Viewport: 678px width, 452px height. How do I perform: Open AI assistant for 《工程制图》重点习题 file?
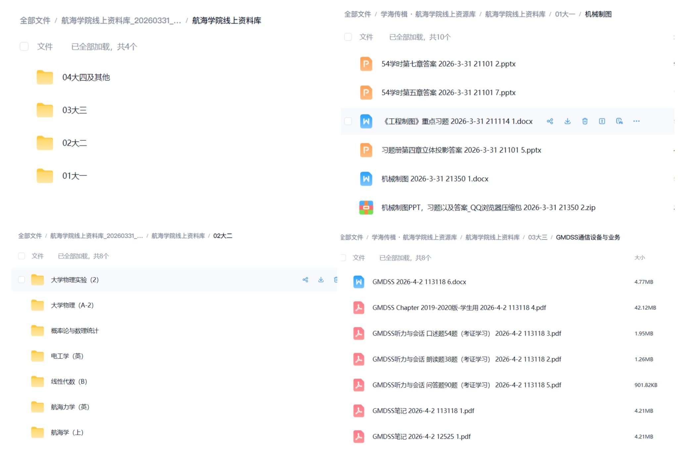click(619, 121)
